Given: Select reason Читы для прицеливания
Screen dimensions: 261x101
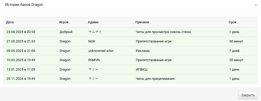Looking at the screenshot, I should coord(155,79).
